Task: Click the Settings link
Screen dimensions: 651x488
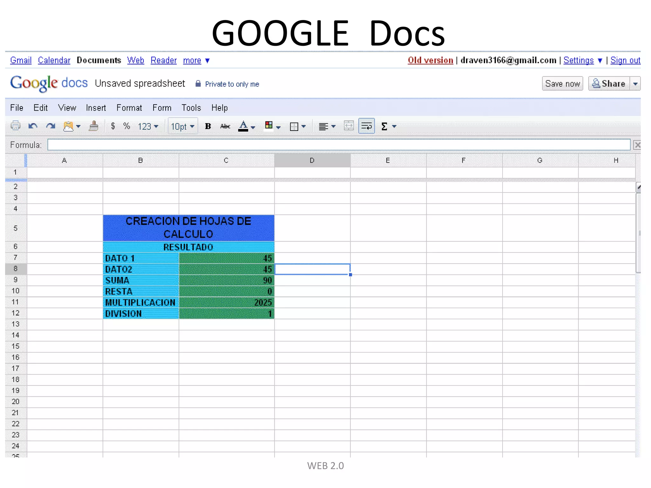Action: (579, 60)
